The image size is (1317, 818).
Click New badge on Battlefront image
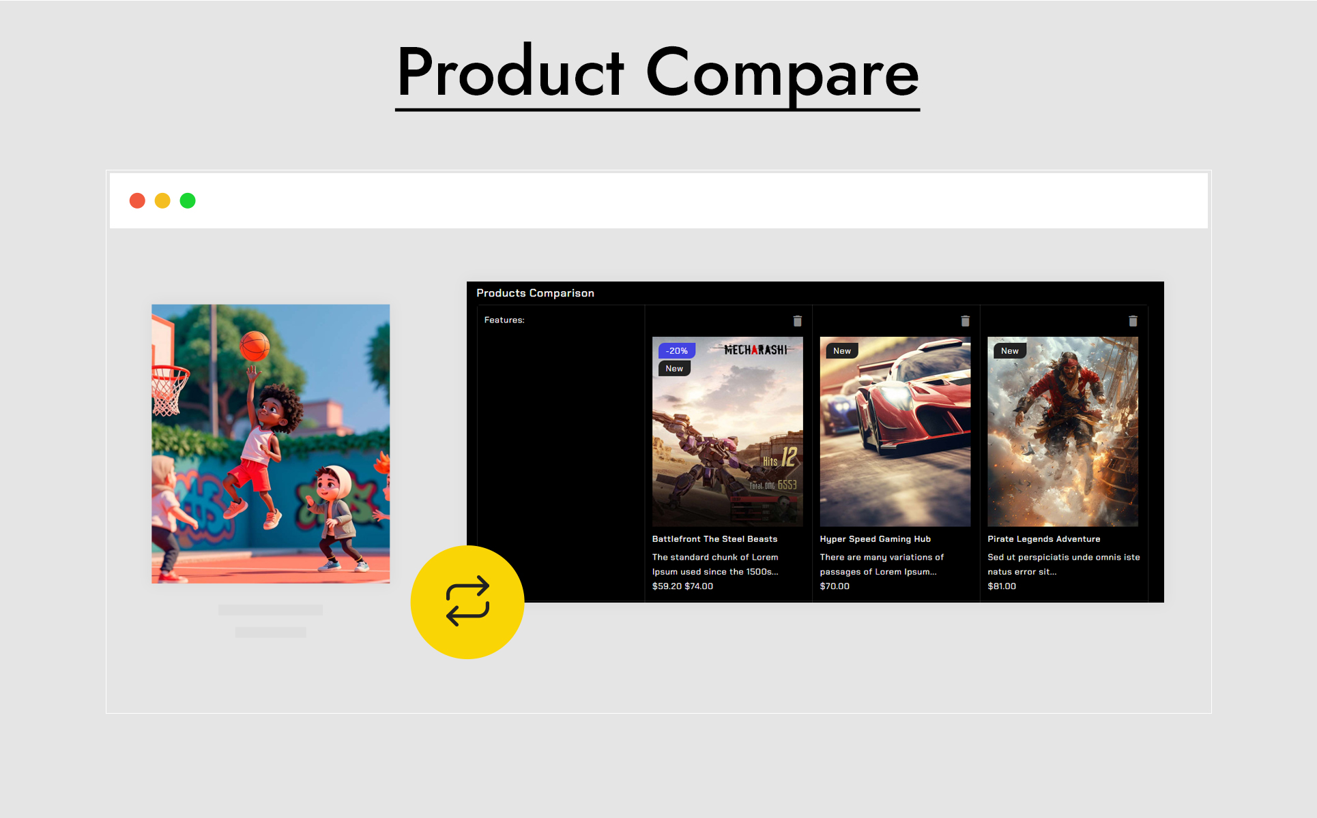(x=674, y=368)
